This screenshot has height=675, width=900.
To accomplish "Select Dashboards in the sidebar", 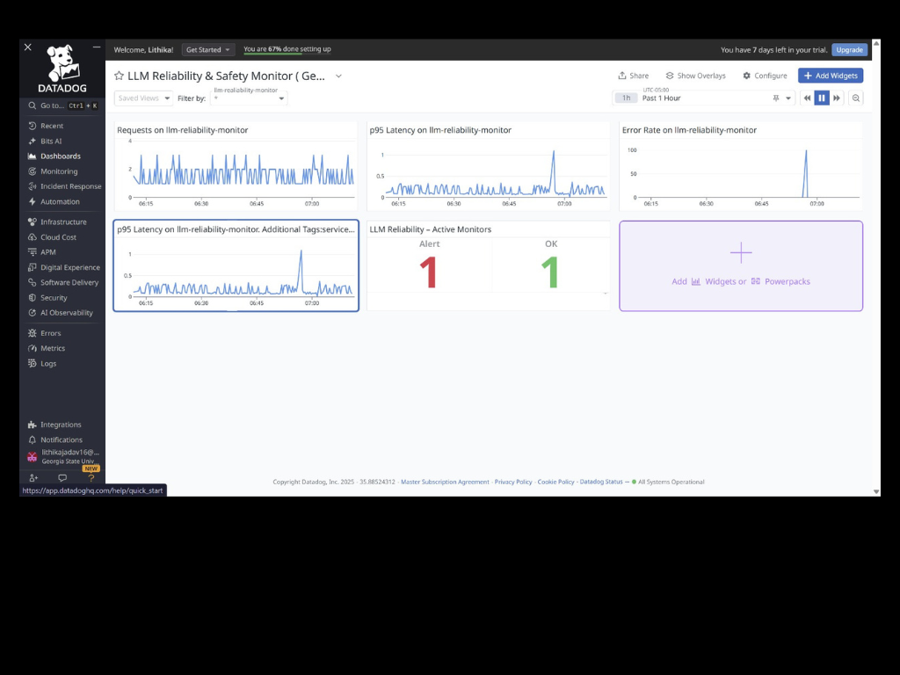I will (61, 156).
